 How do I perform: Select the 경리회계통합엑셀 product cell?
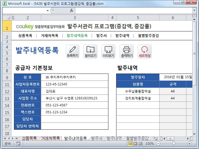pos(138,98)
